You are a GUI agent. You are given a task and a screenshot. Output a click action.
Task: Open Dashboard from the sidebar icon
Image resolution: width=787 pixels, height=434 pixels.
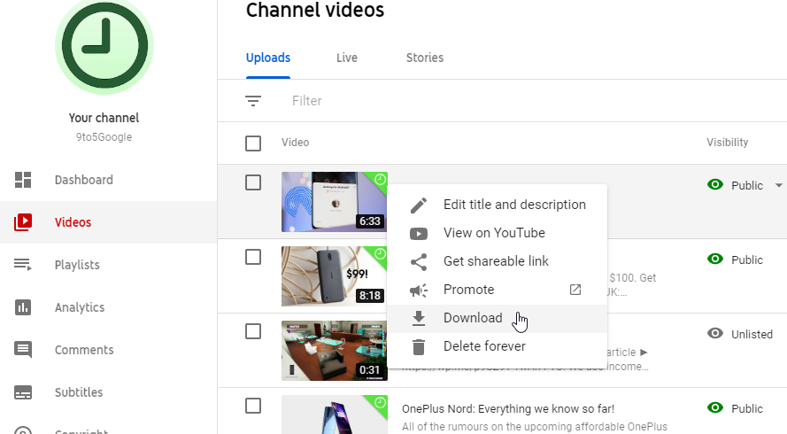[x=23, y=180]
